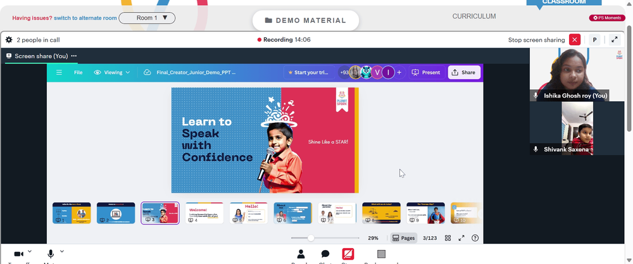Open grid view icon
The width and height of the screenshot is (633, 264).
point(448,238)
